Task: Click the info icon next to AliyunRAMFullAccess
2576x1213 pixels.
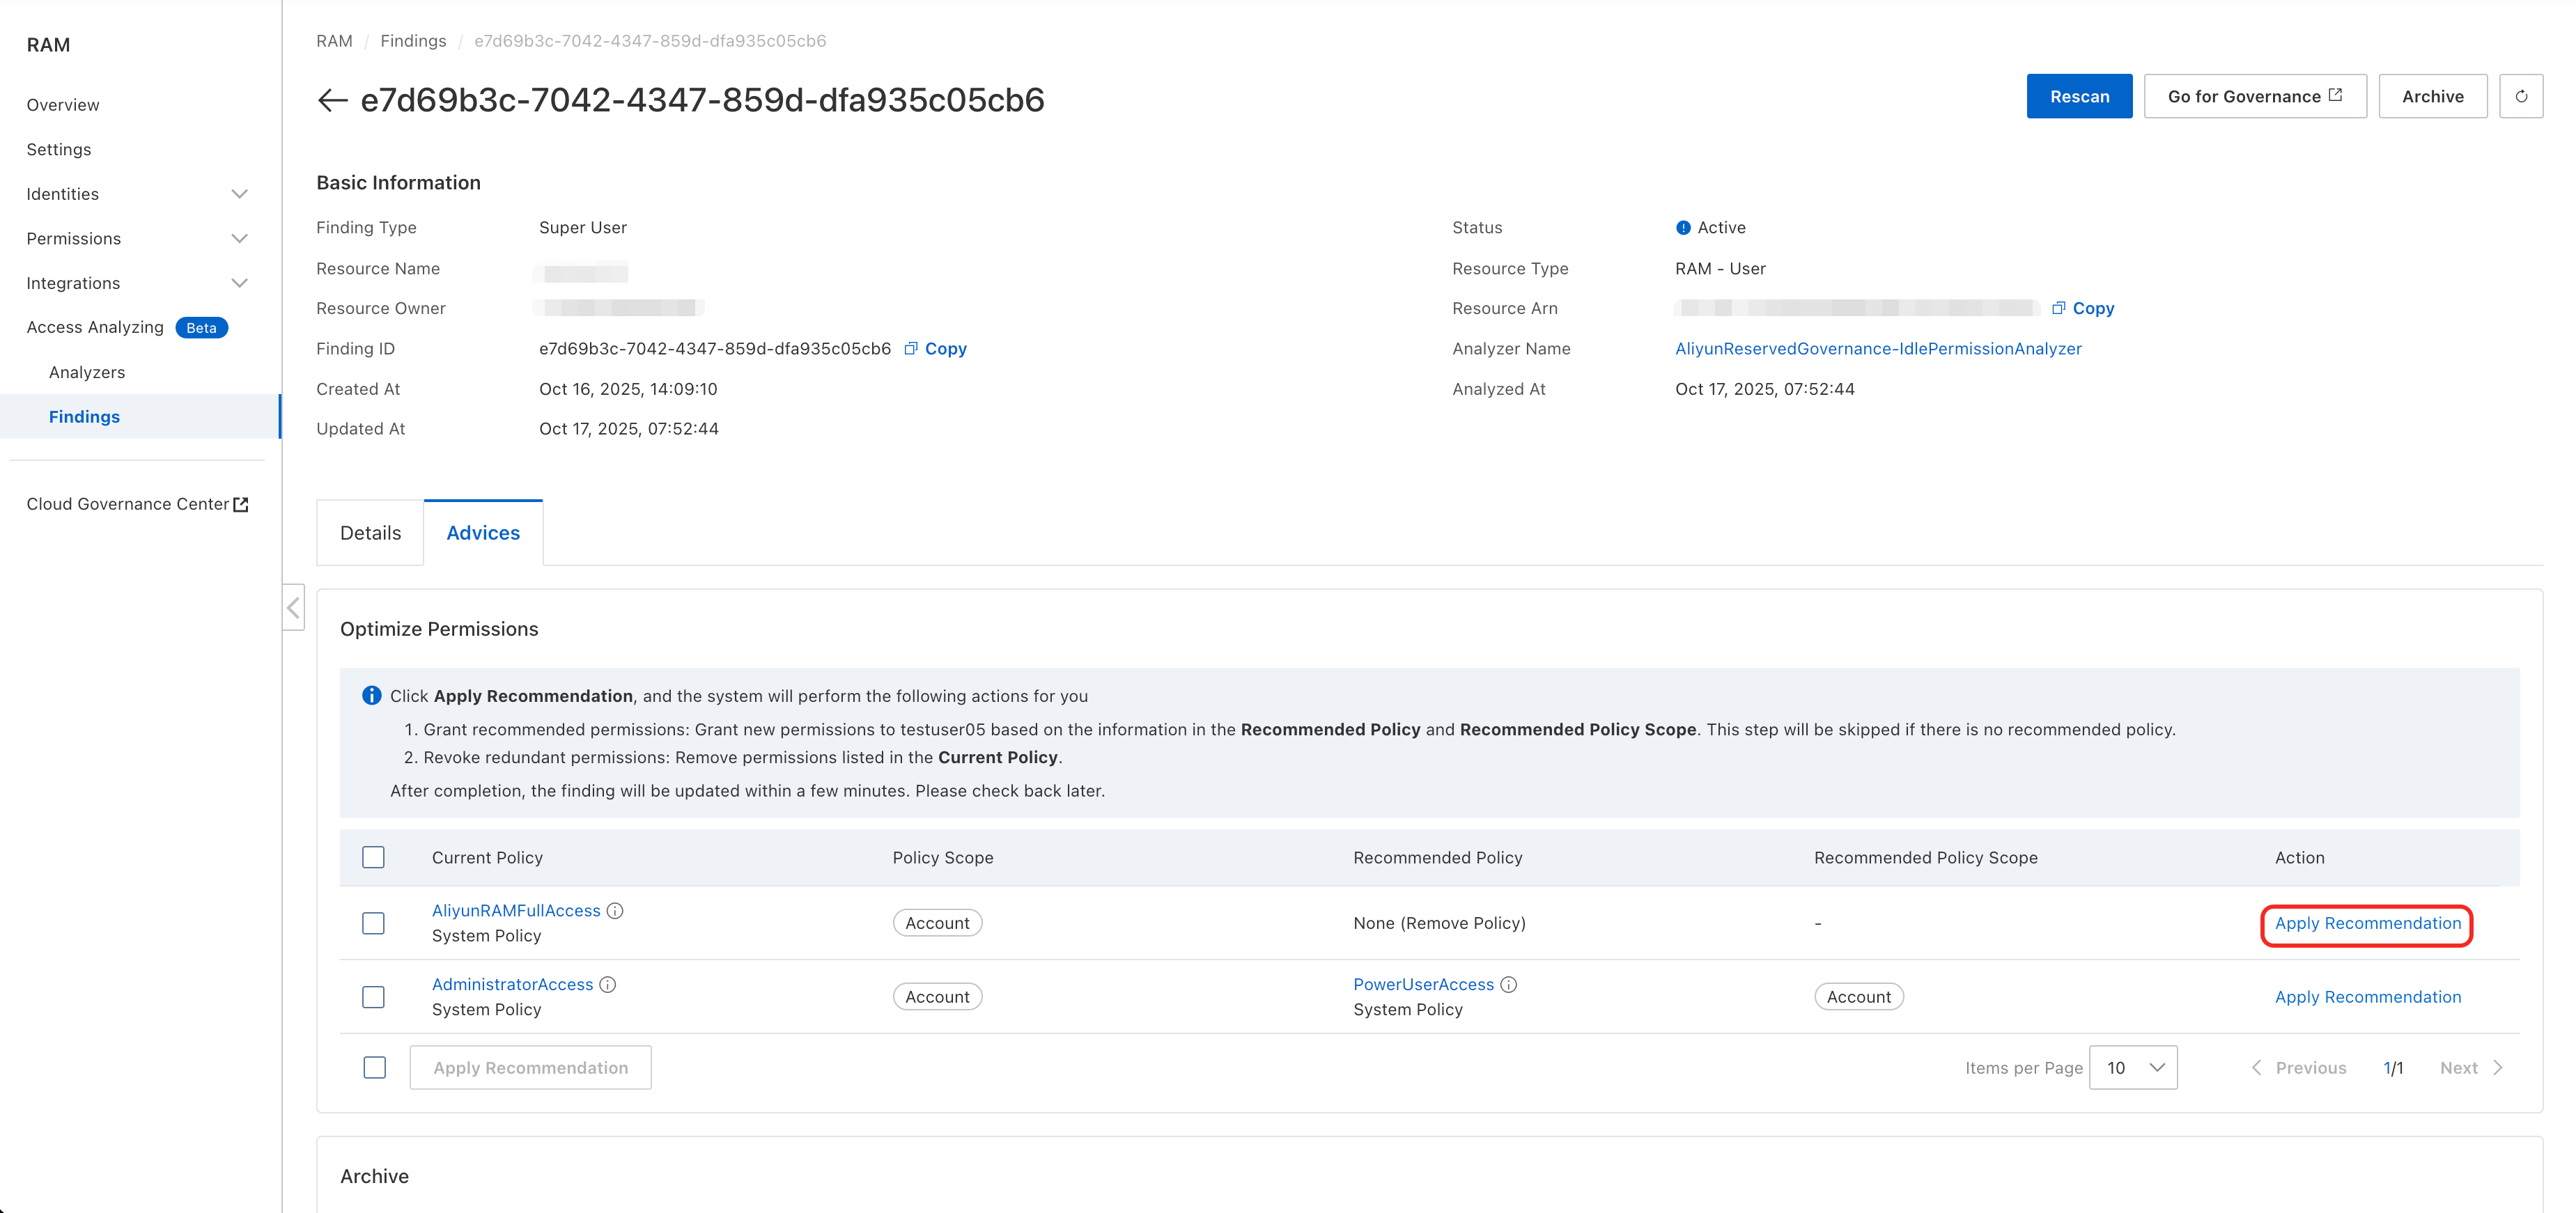Action: click(x=616, y=911)
